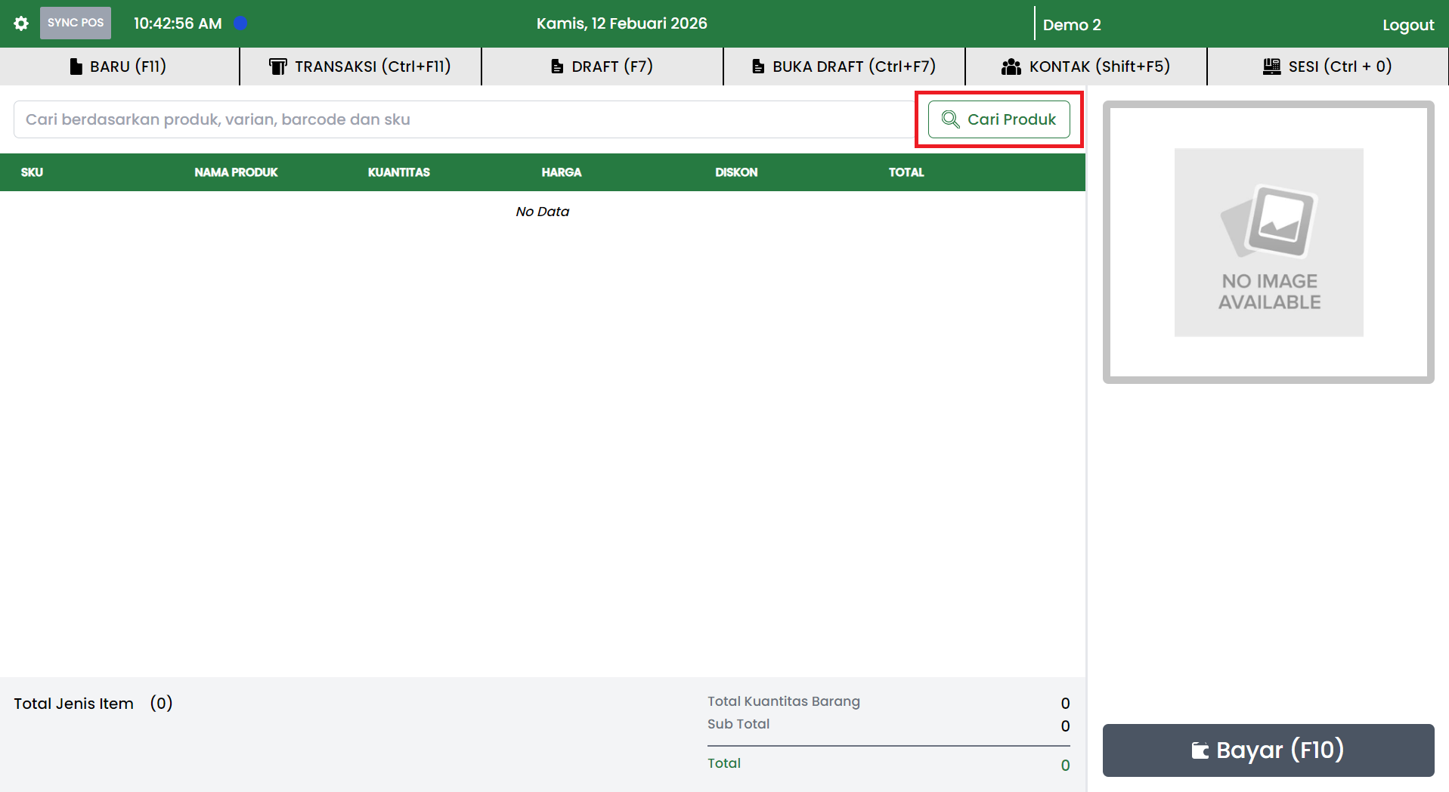
Task: Click the magnifier icon in Cari Produk
Action: 950,119
